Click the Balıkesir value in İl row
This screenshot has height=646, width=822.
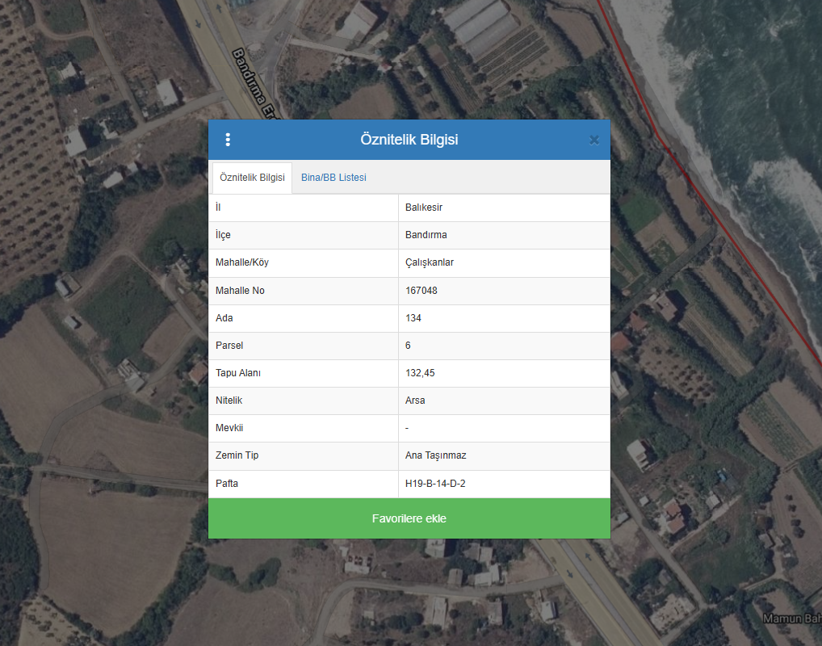point(424,208)
